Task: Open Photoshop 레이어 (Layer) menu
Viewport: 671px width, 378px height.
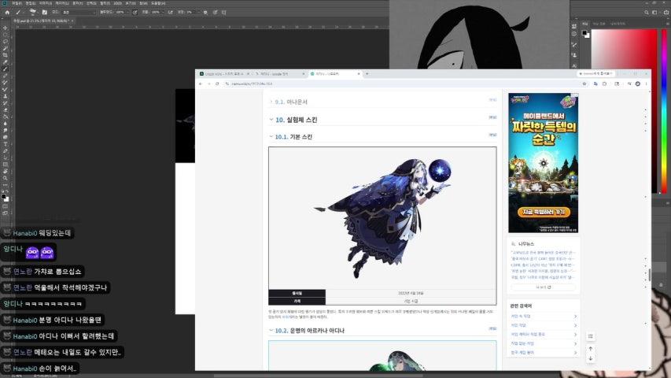Action: 62,3
